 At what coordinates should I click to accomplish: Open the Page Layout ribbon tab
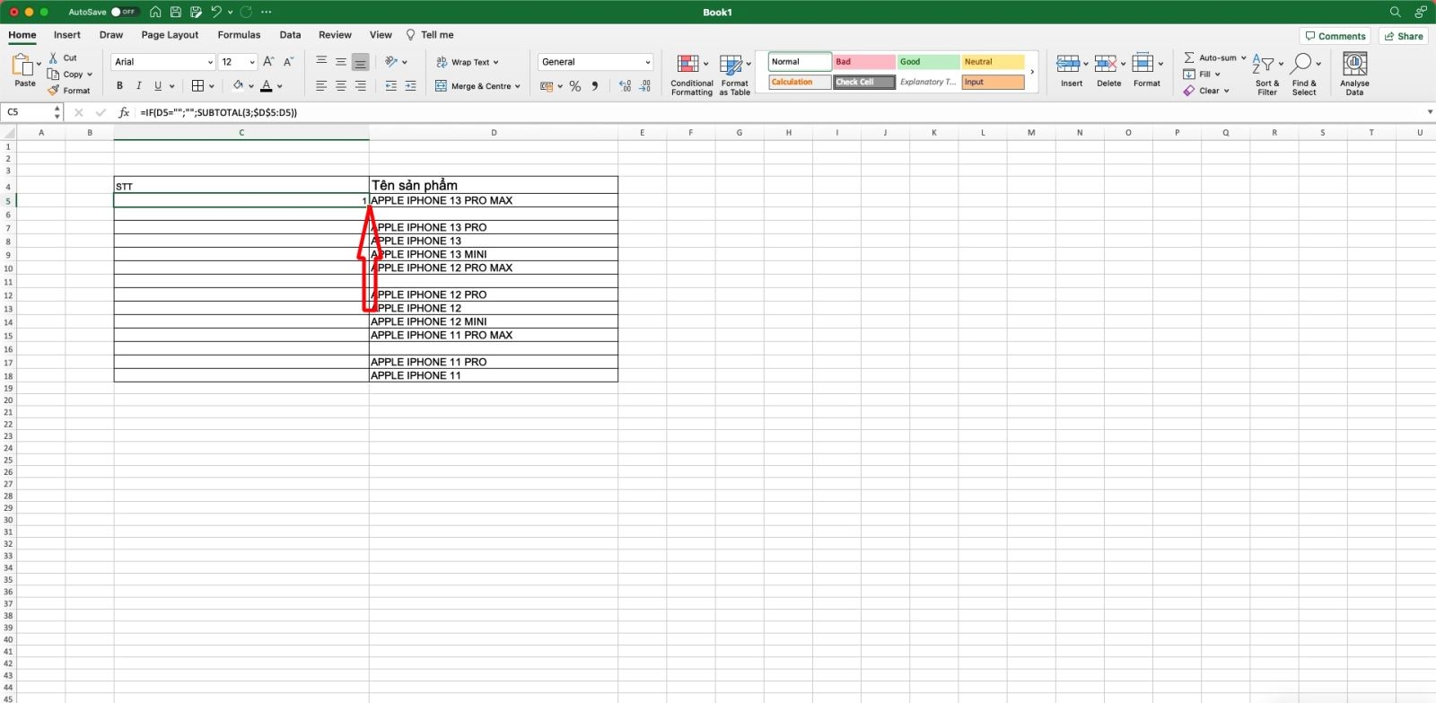170,35
